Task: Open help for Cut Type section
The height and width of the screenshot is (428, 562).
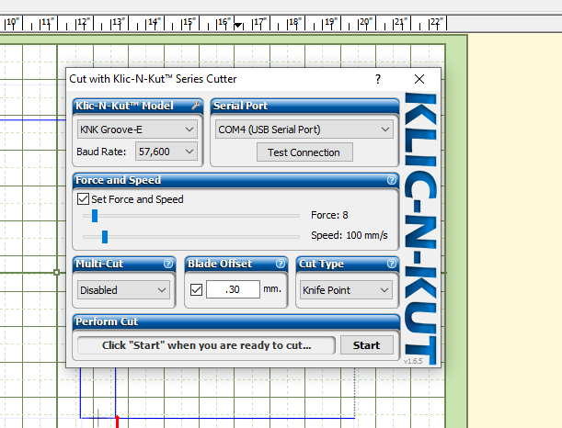Action: pos(392,264)
